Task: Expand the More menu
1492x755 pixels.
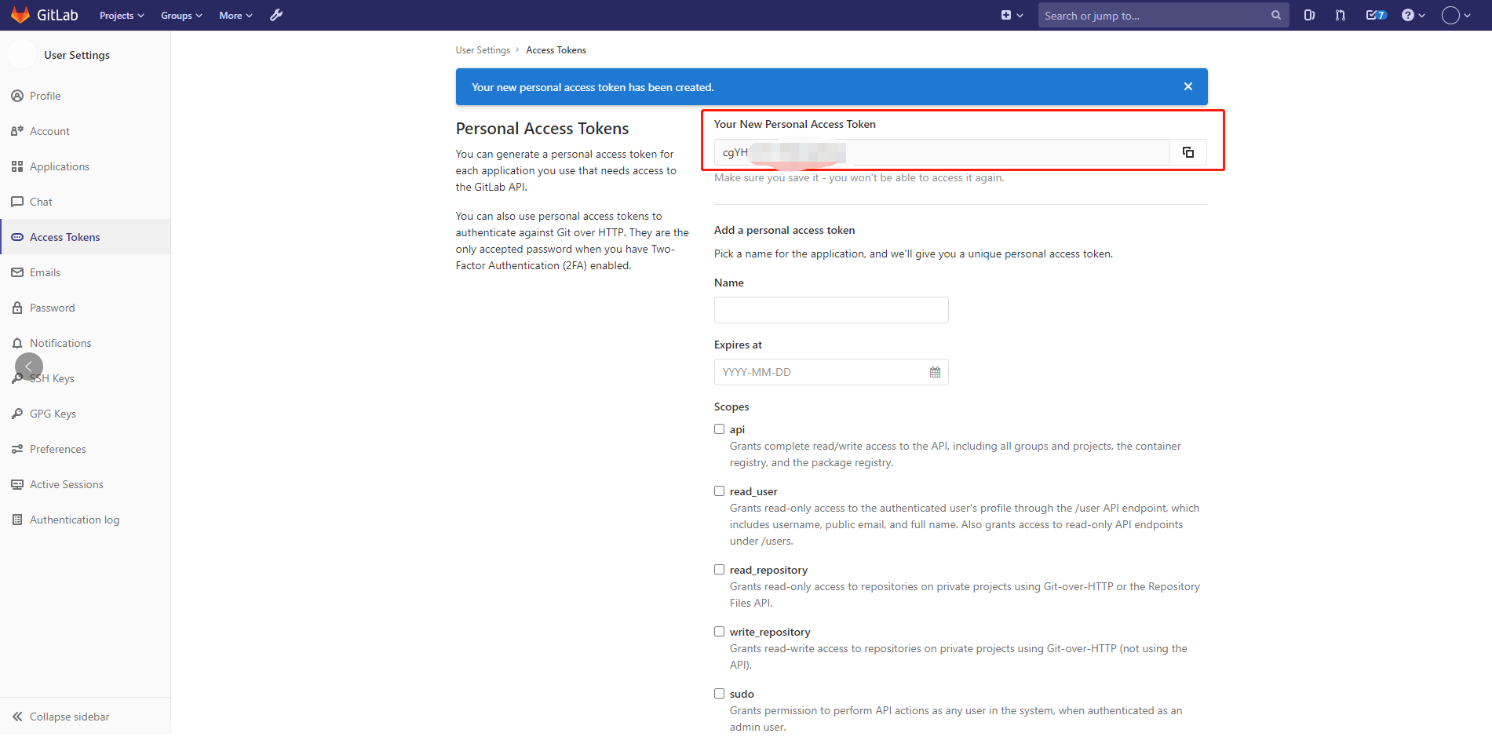Action: tap(235, 16)
